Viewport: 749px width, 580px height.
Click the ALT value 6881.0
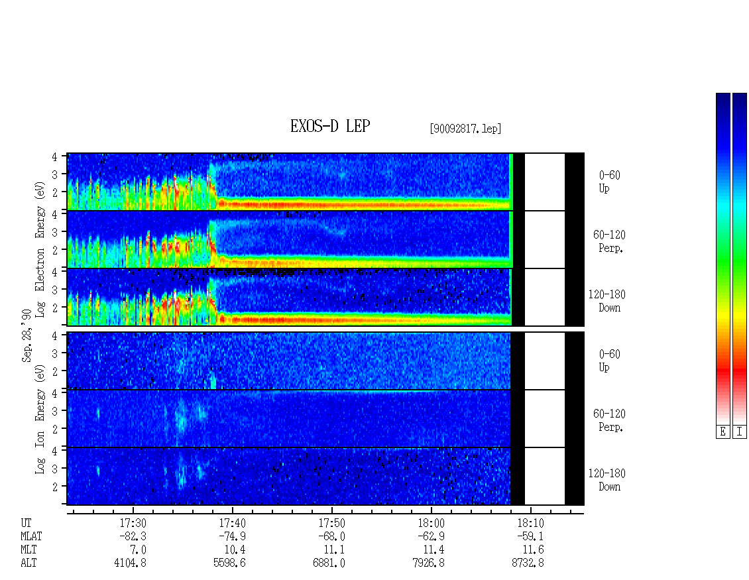click(329, 563)
